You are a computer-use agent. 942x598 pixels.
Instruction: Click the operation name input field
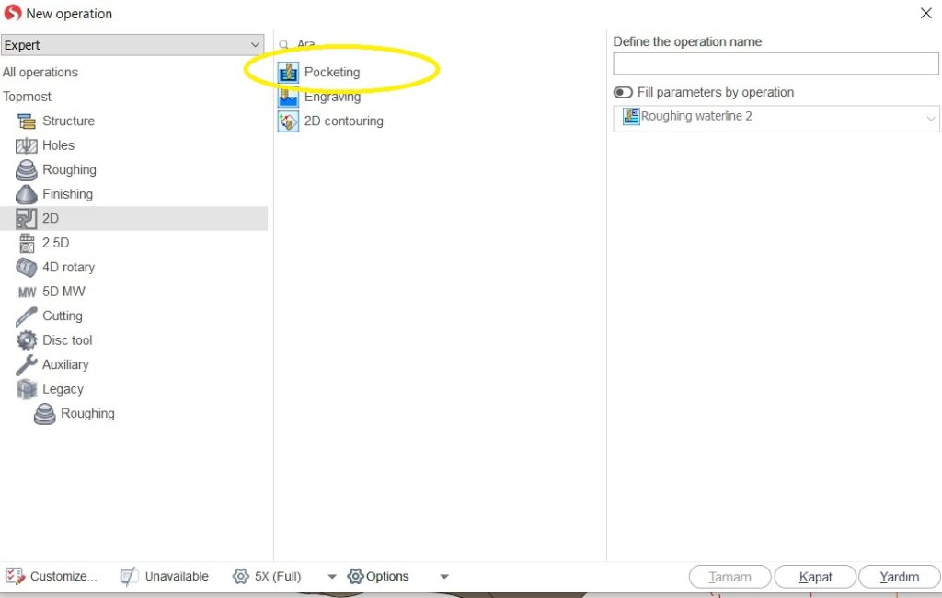point(775,63)
